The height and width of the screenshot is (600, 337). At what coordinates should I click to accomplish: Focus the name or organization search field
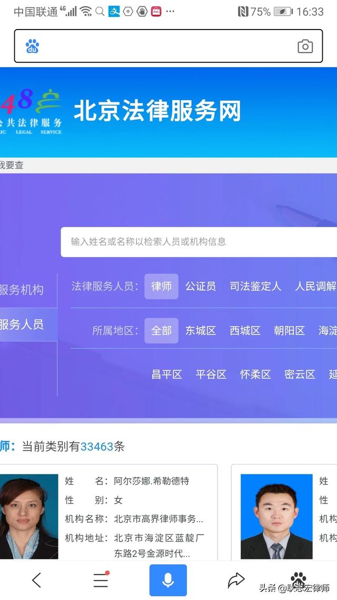pos(200,242)
